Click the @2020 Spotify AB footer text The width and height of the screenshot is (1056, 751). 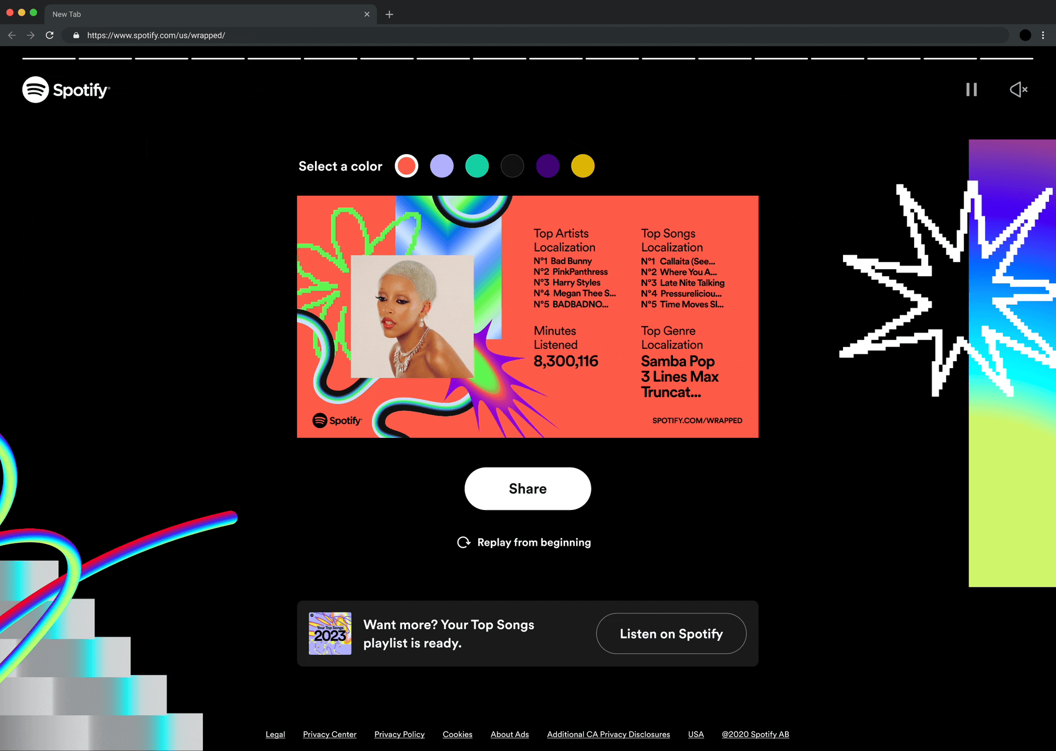(x=755, y=734)
